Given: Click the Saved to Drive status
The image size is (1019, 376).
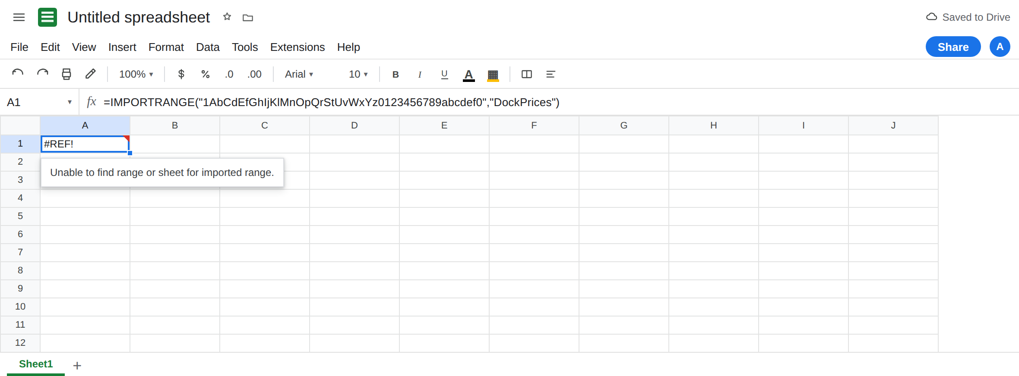Looking at the screenshot, I should tap(968, 17).
